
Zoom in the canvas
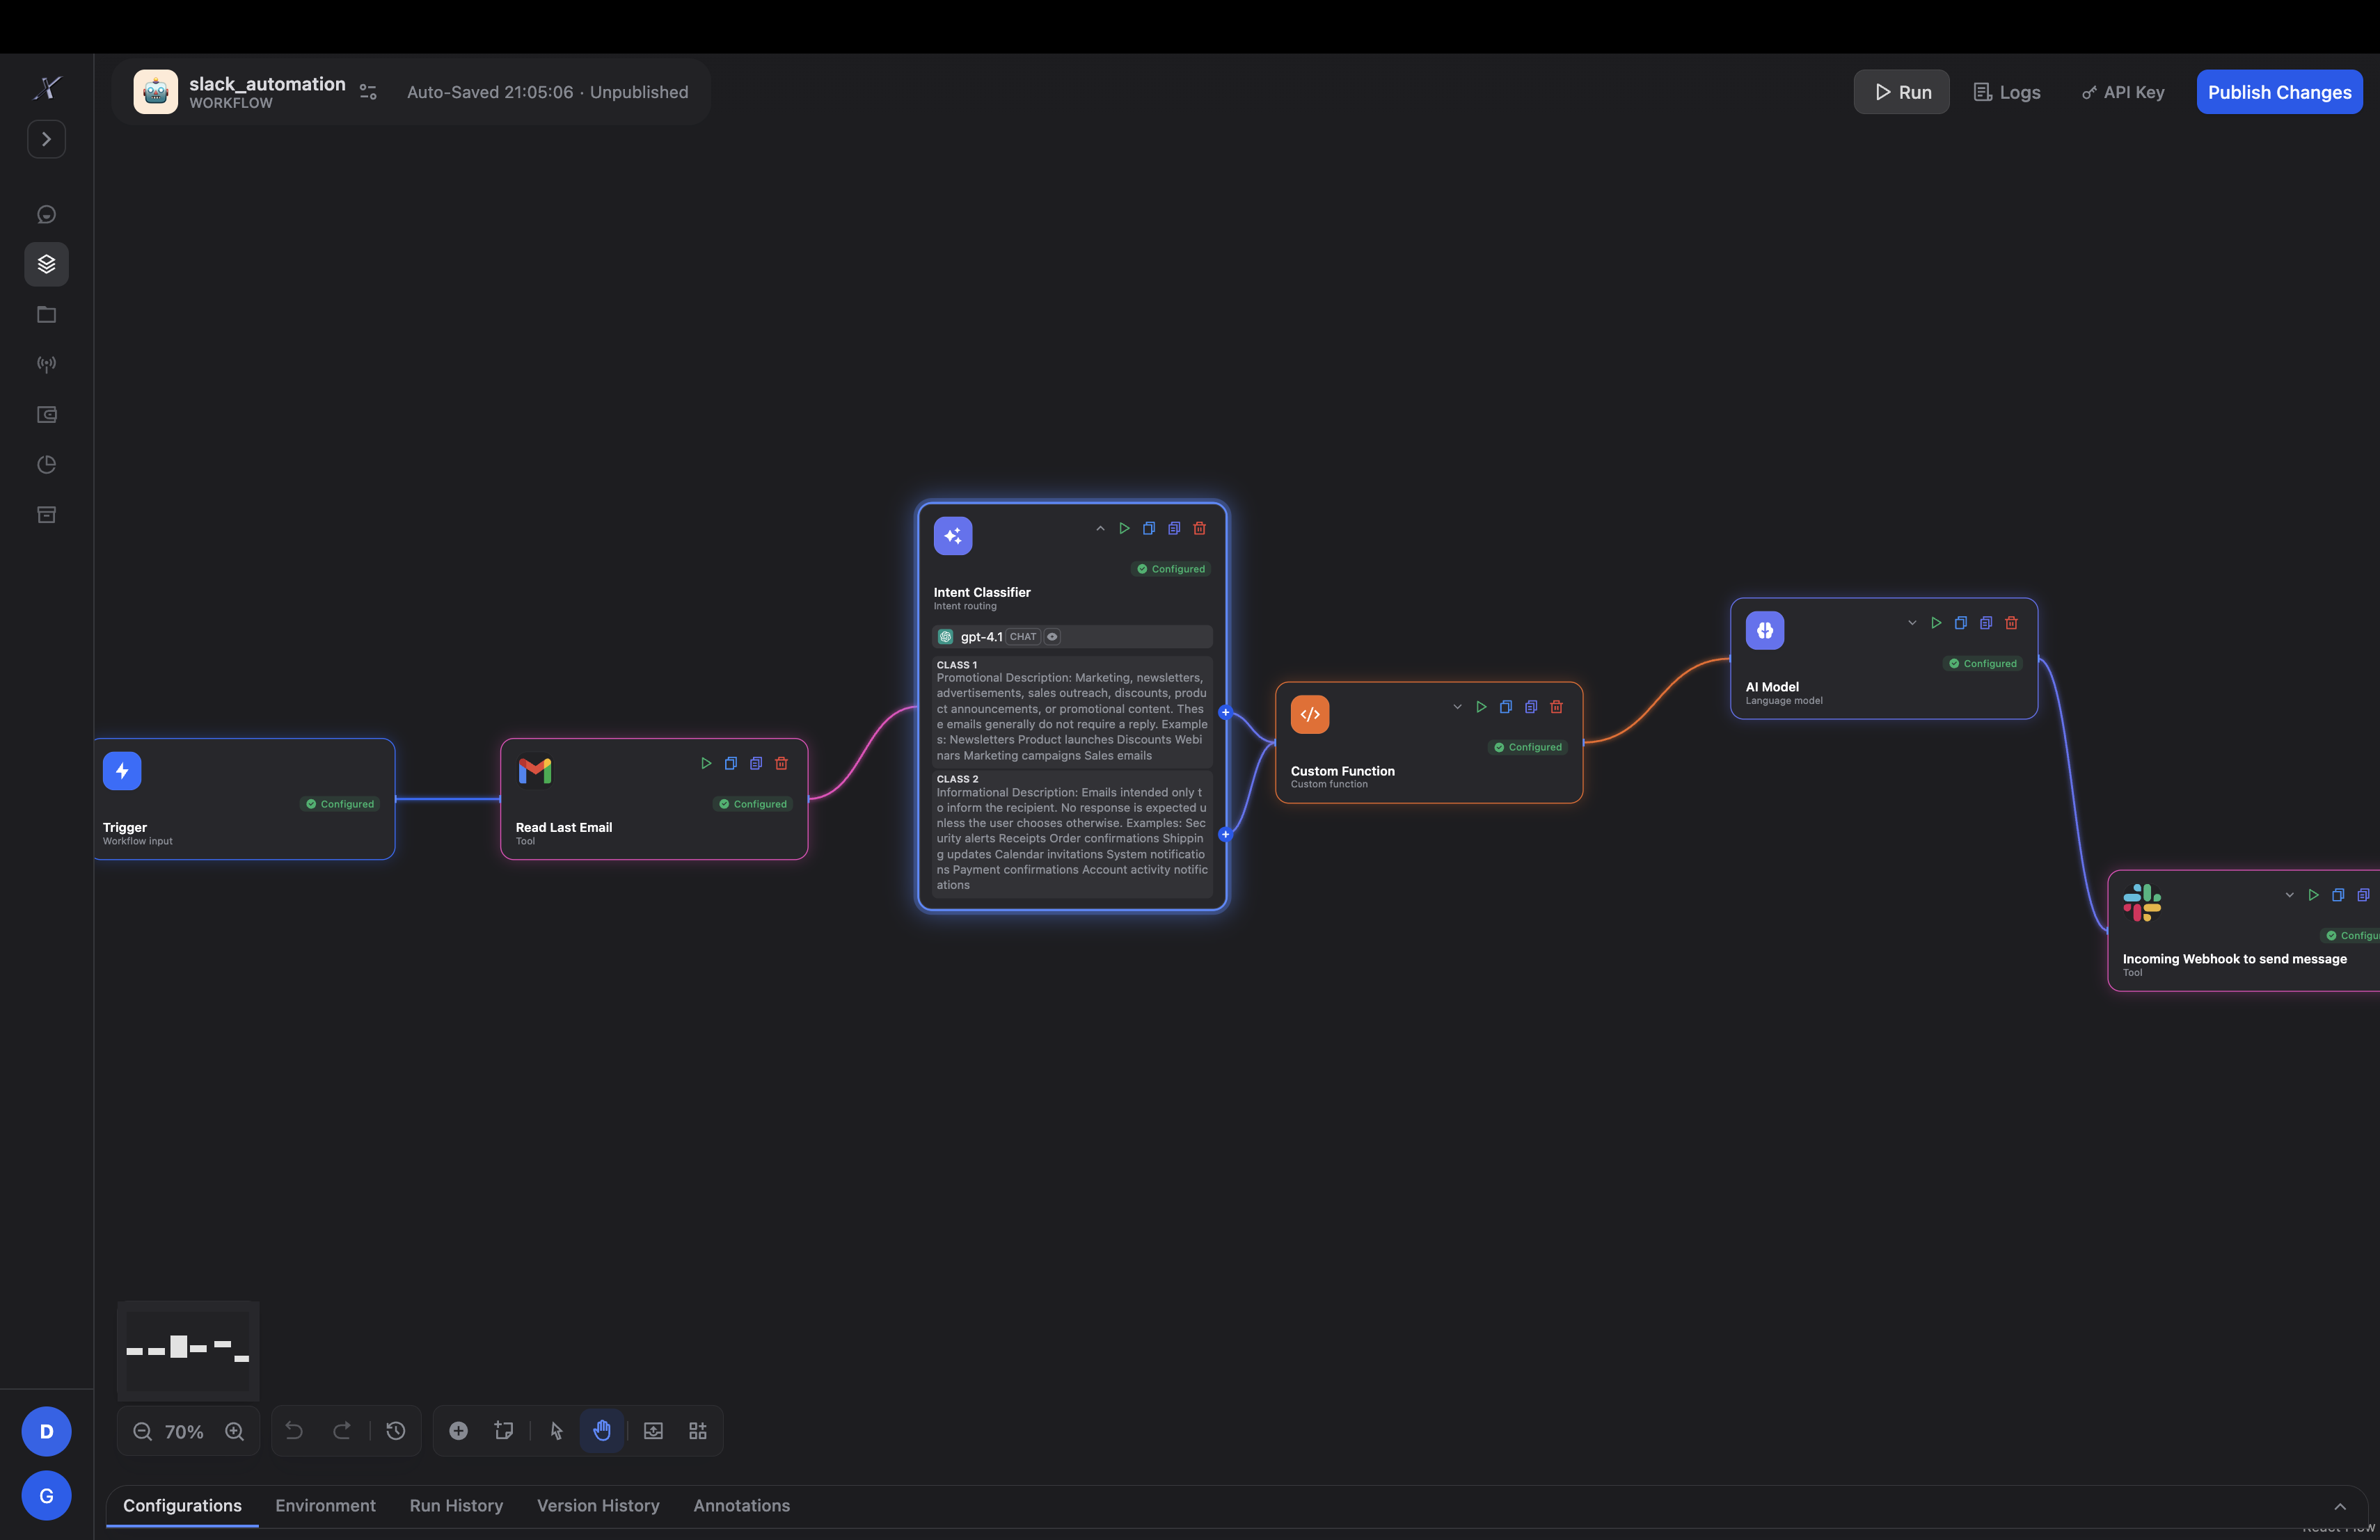tap(234, 1431)
